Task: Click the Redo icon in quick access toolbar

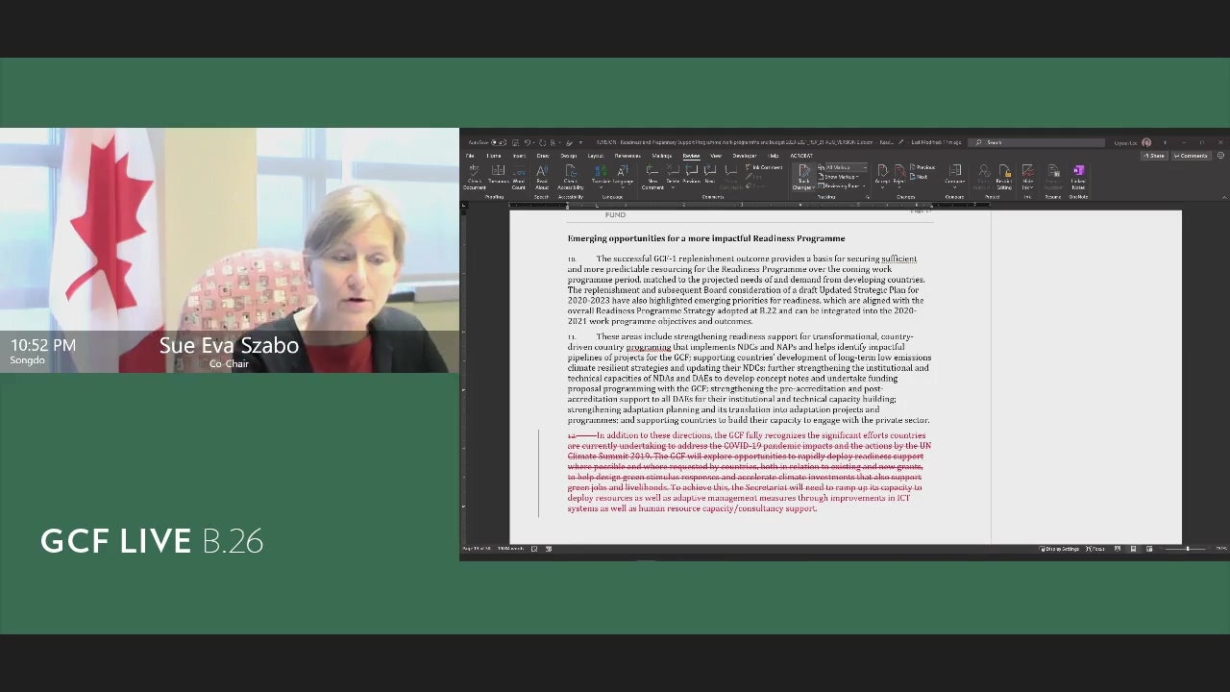Action: pyautogui.click(x=542, y=142)
